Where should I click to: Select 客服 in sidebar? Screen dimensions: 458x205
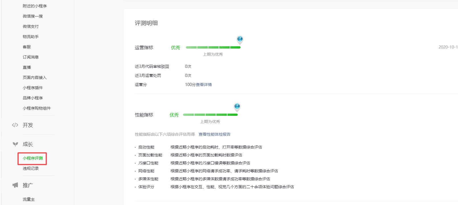[27, 47]
